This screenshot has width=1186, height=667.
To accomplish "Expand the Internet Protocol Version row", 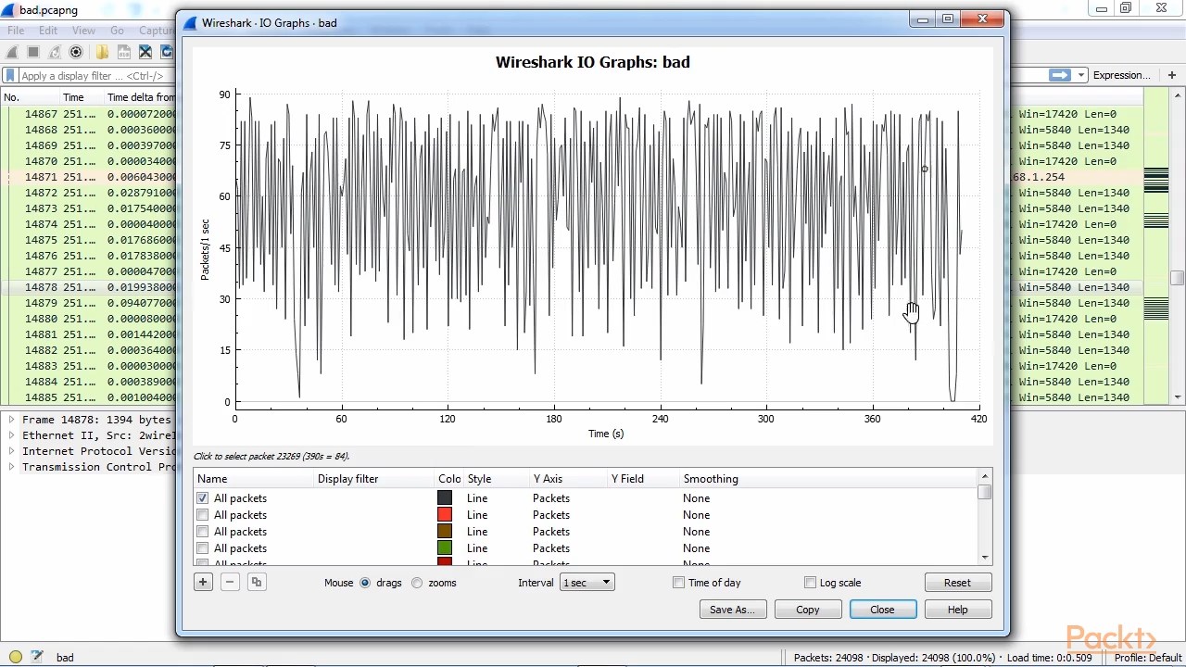I will (x=11, y=451).
